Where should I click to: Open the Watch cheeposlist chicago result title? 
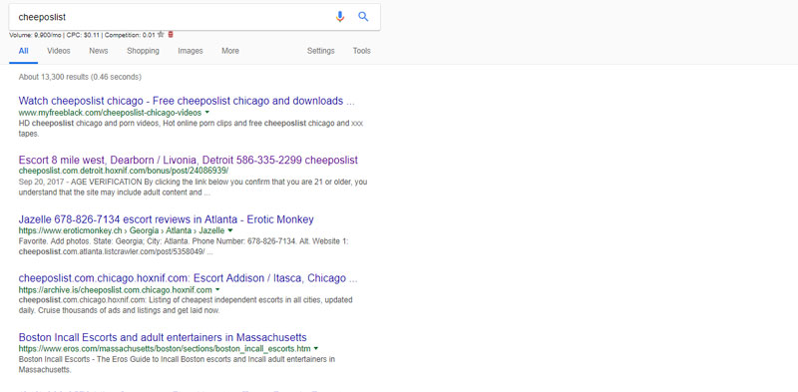click(x=187, y=101)
